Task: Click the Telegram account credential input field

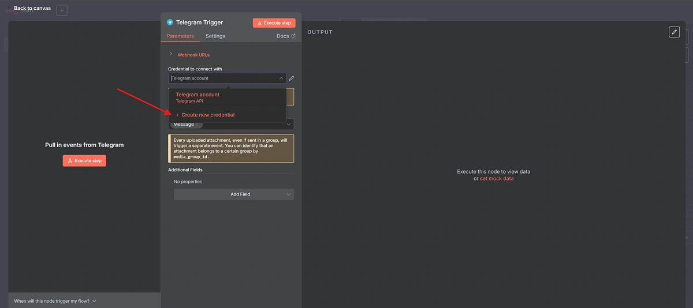Action: [222, 78]
